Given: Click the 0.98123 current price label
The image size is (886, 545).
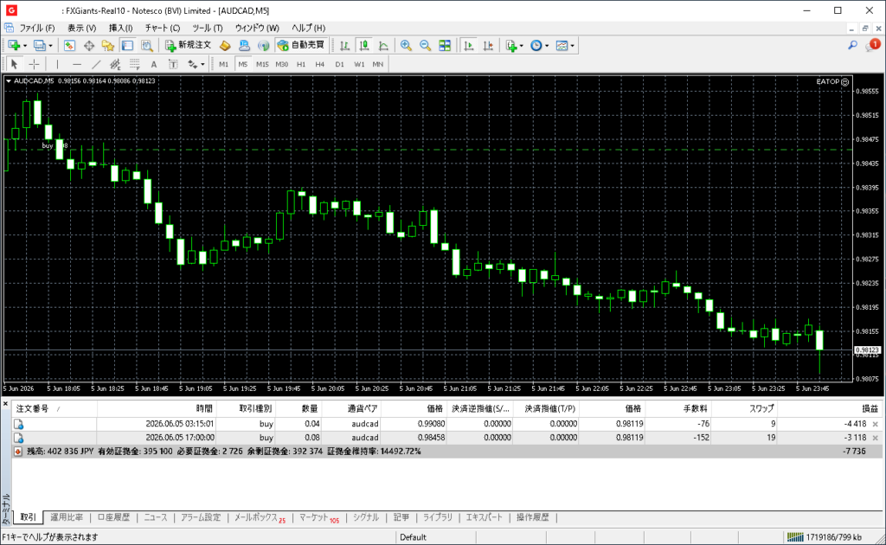Looking at the screenshot, I should click(867, 350).
